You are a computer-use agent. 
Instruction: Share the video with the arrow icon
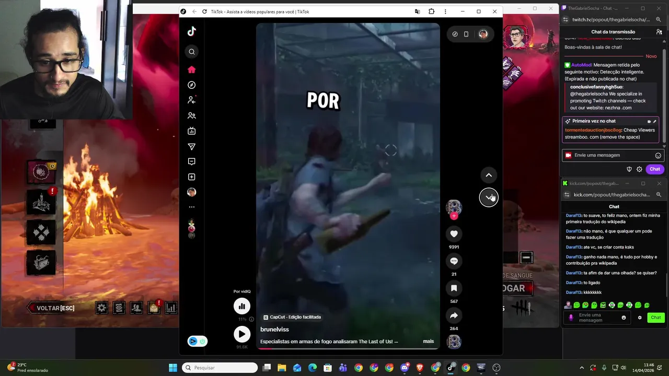[x=454, y=315]
